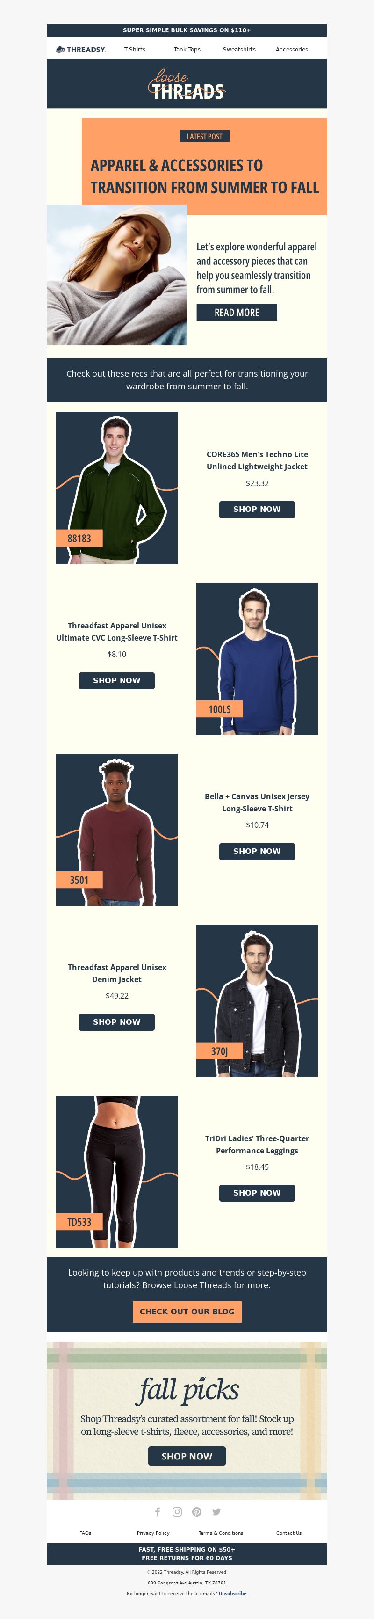Click the READ MORE button
The height and width of the screenshot is (1619, 374).
[x=237, y=313]
